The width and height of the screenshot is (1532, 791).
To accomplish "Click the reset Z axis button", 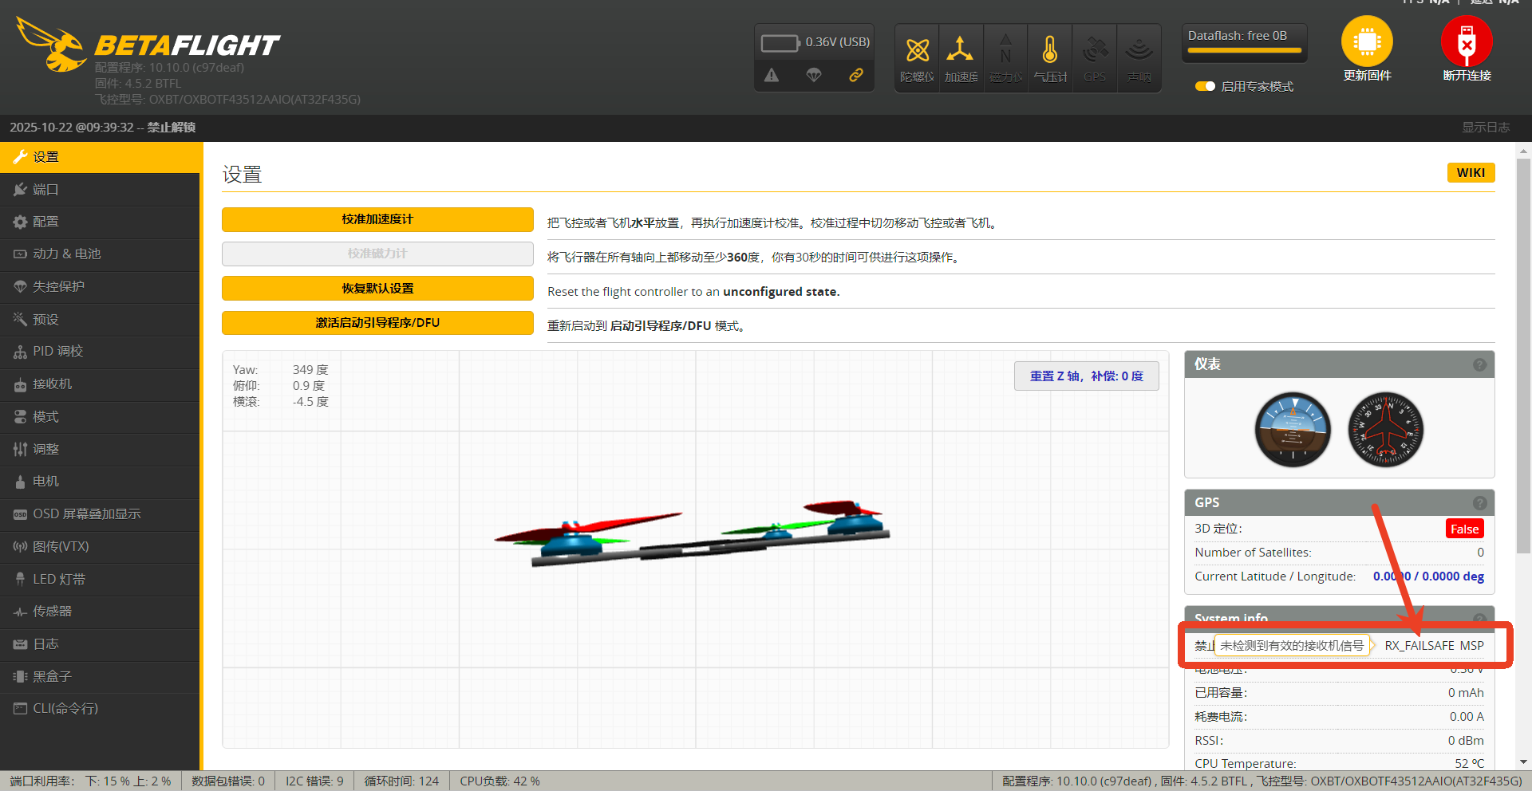I will click(x=1086, y=376).
